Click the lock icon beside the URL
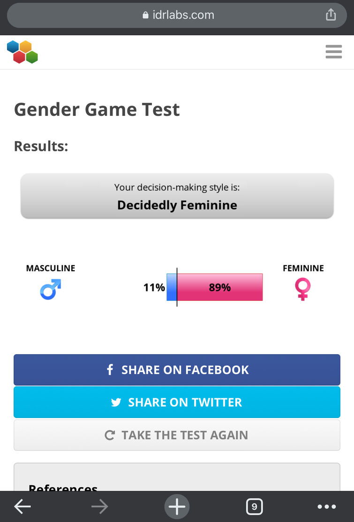This screenshot has width=354, height=522. (145, 15)
